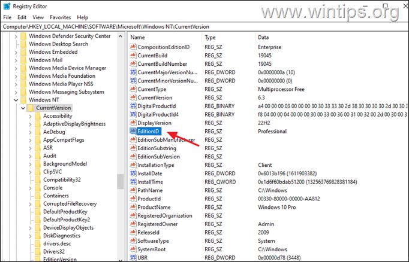Image resolution: width=409 pixels, height=262 pixels.
Task: Click the Windows Mail folder icon
Action: pos(23,60)
